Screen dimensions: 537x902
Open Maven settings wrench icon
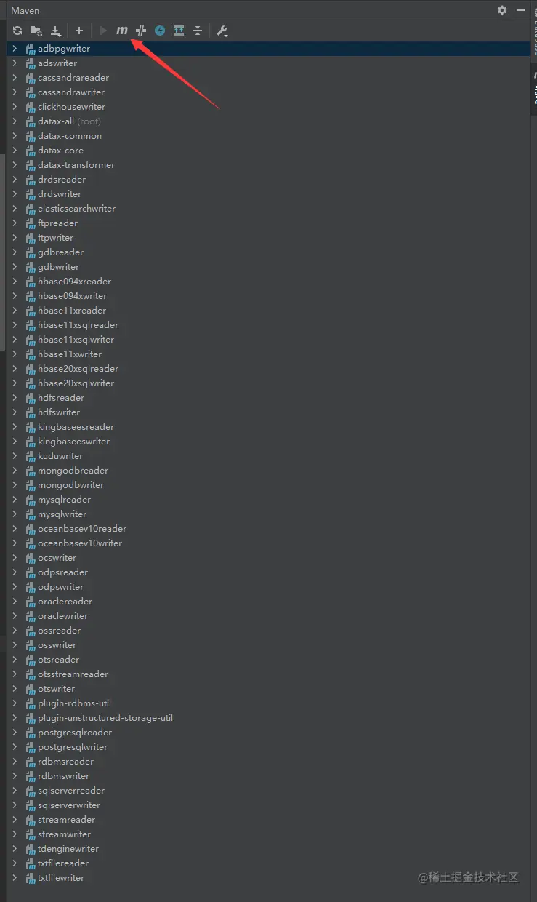point(222,31)
